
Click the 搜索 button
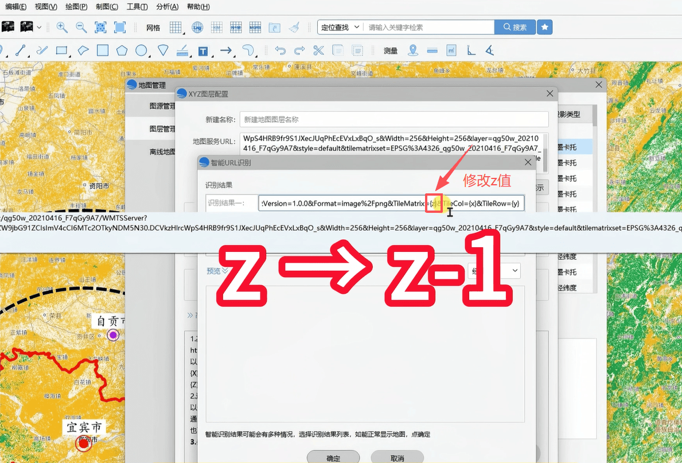point(515,27)
